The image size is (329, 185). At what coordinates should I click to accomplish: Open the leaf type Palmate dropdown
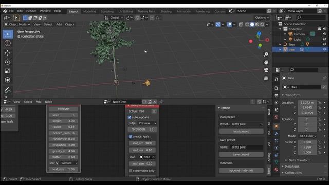[68, 163]
